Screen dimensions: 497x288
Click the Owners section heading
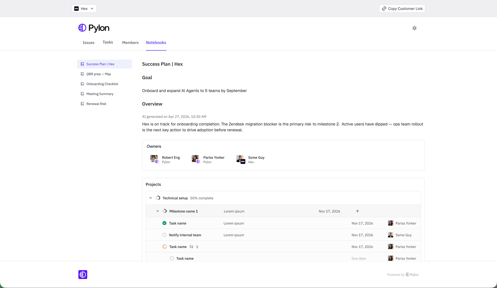tap(154, 146)
